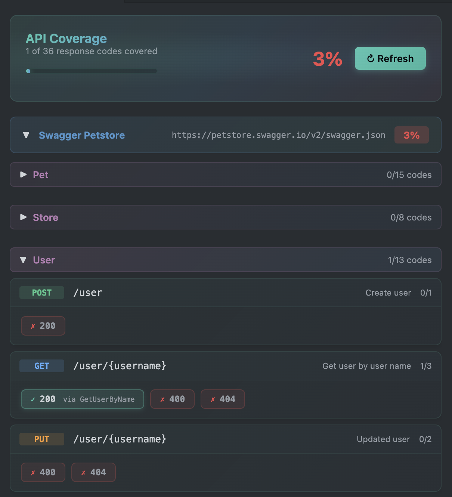Click the GET method badge
Viewport: 452px width, 497px height.
pyautogui.click(x=42, y=366)
